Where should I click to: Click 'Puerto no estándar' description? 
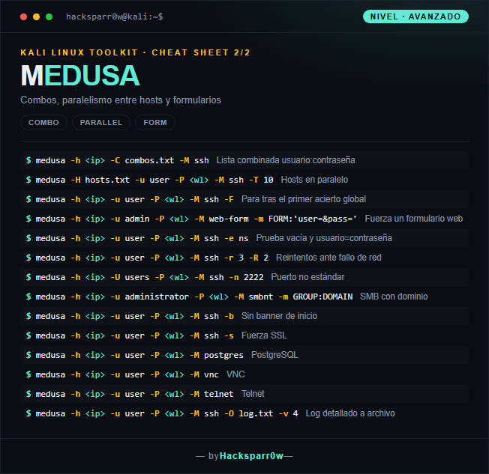pyautogui.click(x=307, y=277)
